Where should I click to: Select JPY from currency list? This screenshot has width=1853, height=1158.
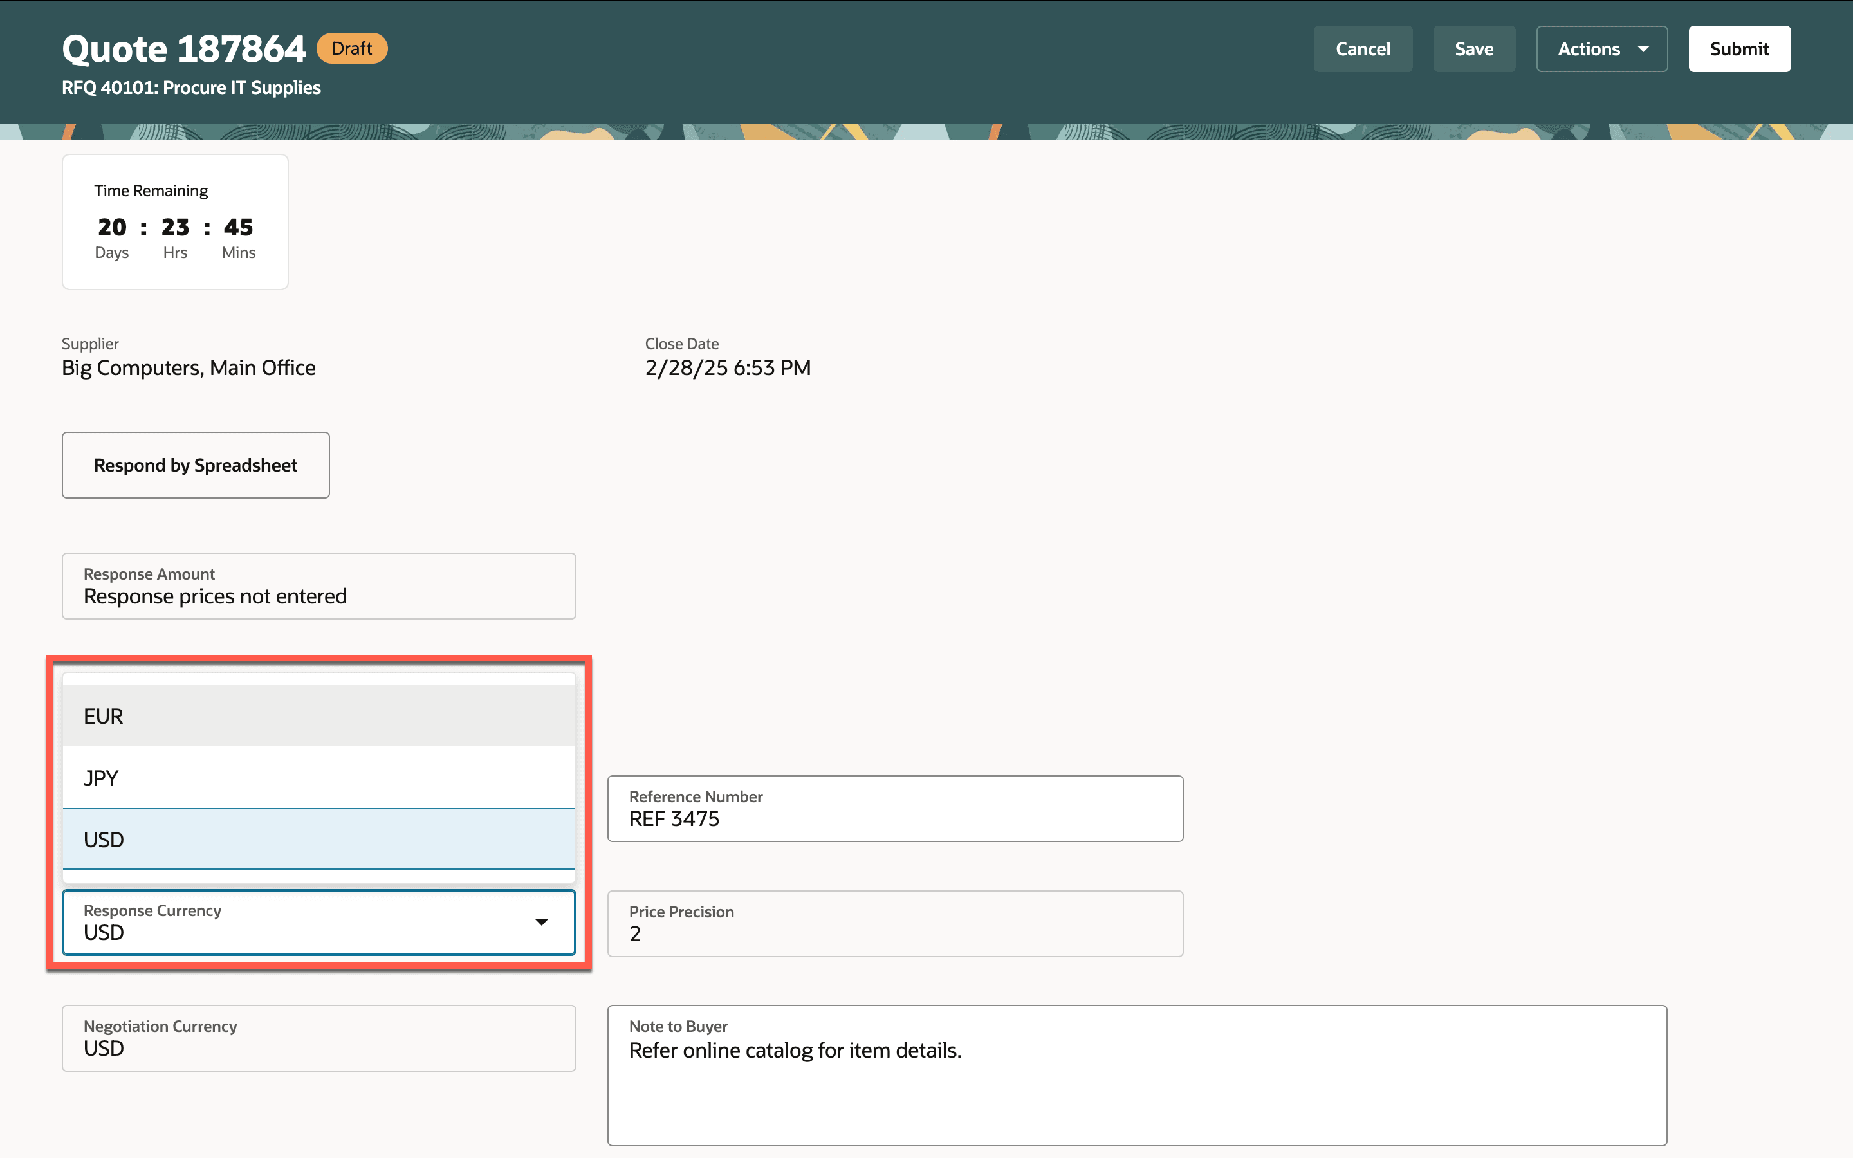[318, 777]
